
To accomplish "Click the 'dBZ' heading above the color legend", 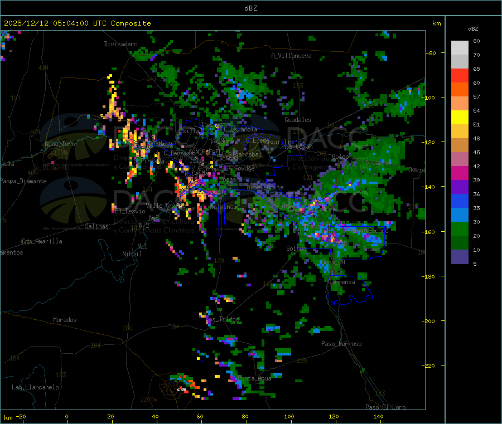I will pos(473,29).
